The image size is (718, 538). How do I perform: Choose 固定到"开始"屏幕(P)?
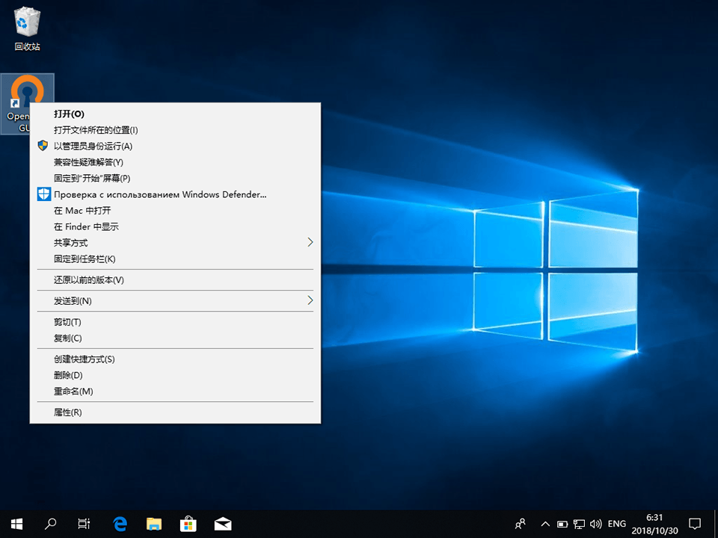tap(175, 179)
